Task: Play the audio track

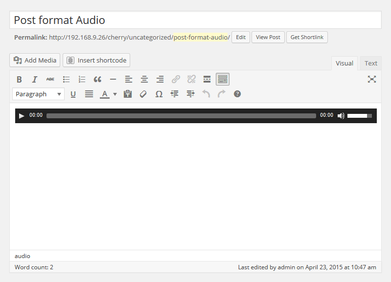Action: click(x=22, y=116)
